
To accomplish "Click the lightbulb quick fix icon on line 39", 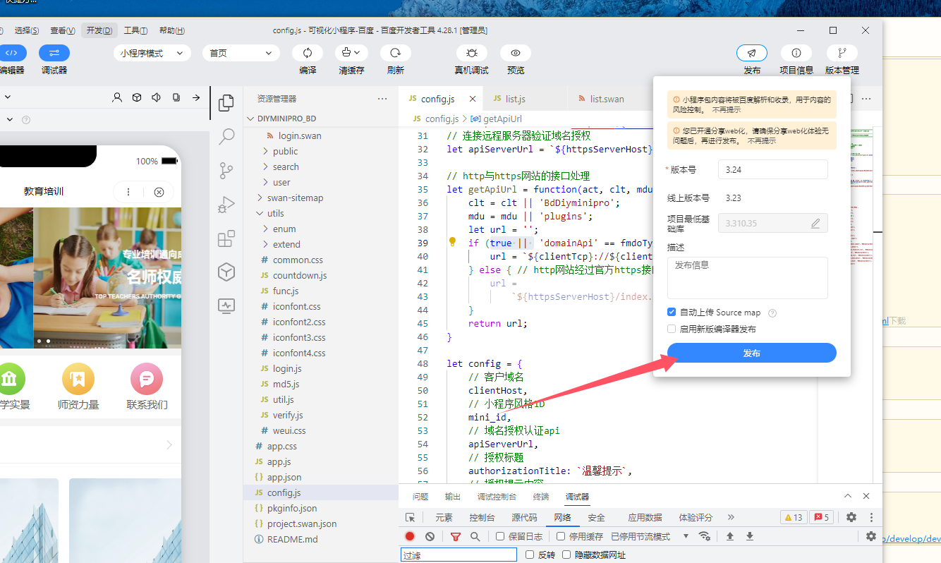I will click(453, 242).
